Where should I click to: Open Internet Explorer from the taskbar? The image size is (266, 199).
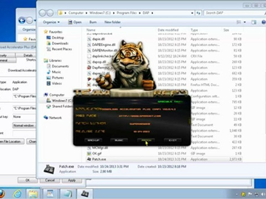[17, 194]
